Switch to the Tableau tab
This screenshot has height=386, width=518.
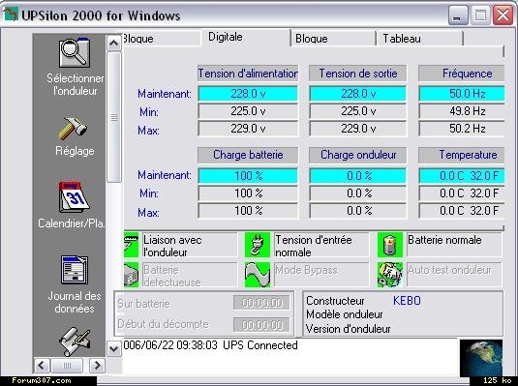[419, 39]
